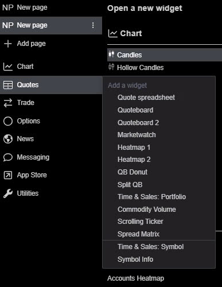The image size is (222, 287).
Task: Open the three-dot menu on New page
Action: pos(93,25)
